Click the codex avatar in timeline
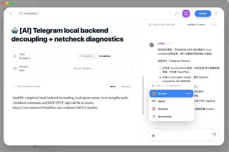229x152 pixels. [x=152, y=45]
